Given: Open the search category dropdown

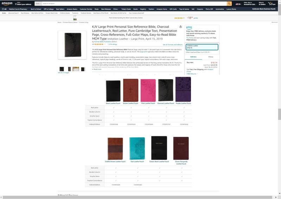Looking at the screenshot, I should [x=38, y=4].
